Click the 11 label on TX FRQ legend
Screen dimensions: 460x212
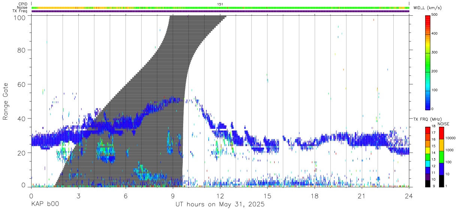pyautogui.click(x=433, y=173)
